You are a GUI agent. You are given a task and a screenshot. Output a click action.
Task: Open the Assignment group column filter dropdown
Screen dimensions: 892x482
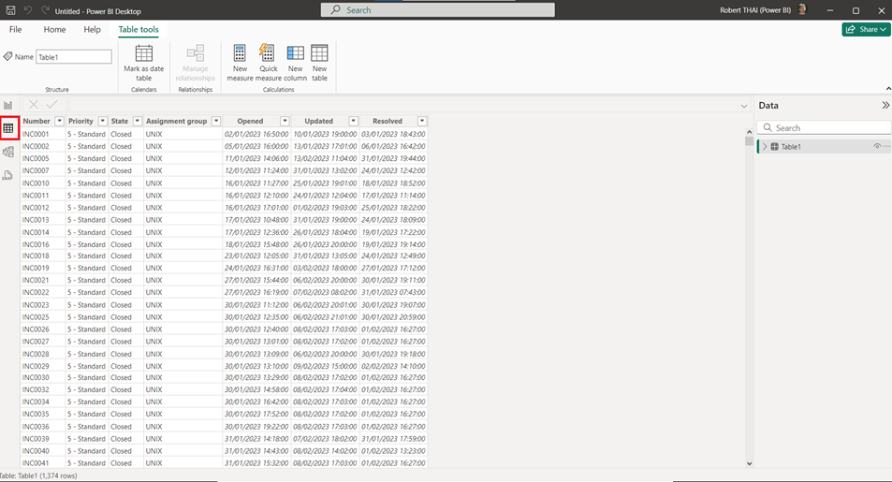tap(216, 121)
